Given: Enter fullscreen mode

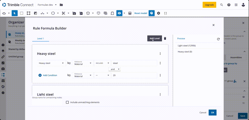Looking at the screenshot, I should pos(165,13).
